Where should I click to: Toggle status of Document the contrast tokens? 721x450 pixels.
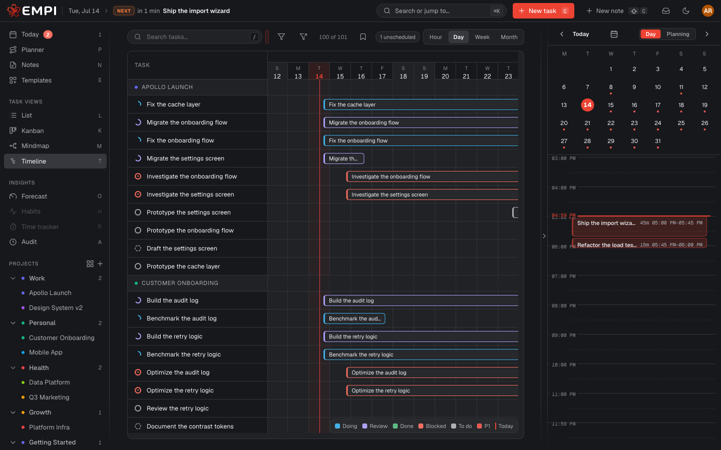tap(138, 426)
